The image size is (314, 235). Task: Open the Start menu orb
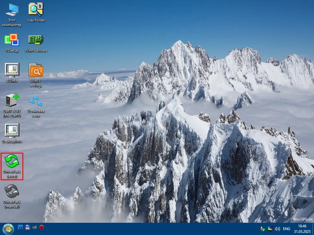7,228
